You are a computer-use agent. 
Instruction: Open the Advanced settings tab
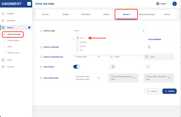[147, 14]
